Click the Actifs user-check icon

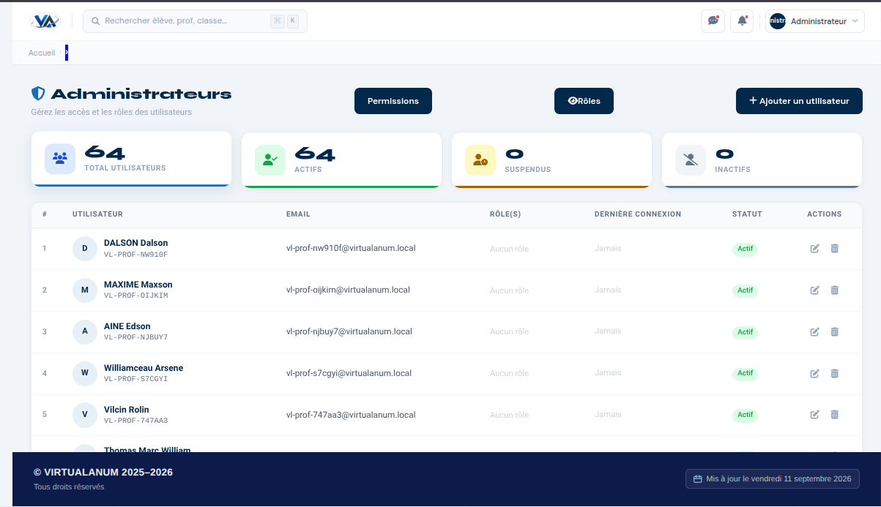tap(270, 159)
